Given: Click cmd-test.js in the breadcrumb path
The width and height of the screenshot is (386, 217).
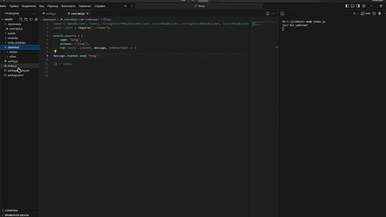Looking at the screenshot, I should [69, 19].
